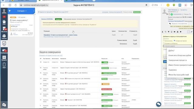The height and width of the screenshot is (109, 194).
Task: Open the Марафон Старт в нутрициологии link
Action: [x=60, y=35]
